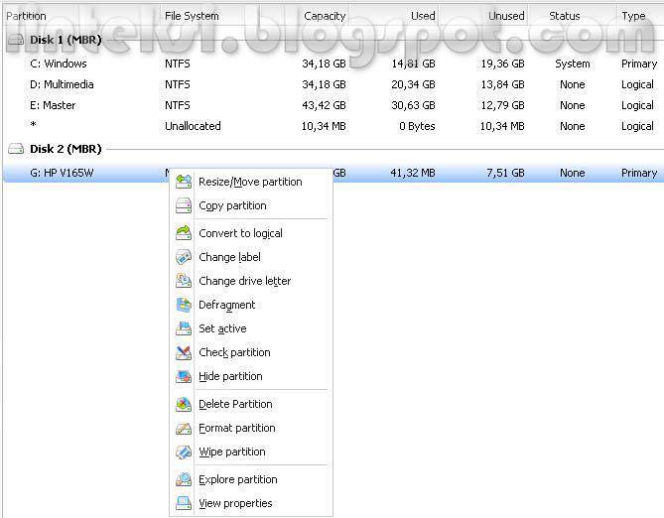Click the 19,36 GB unused value
664x518 pixels.
[502, 64]
